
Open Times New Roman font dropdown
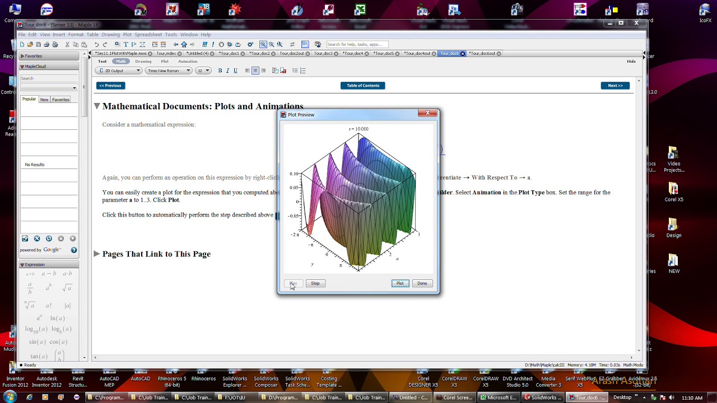click(168, 71)
